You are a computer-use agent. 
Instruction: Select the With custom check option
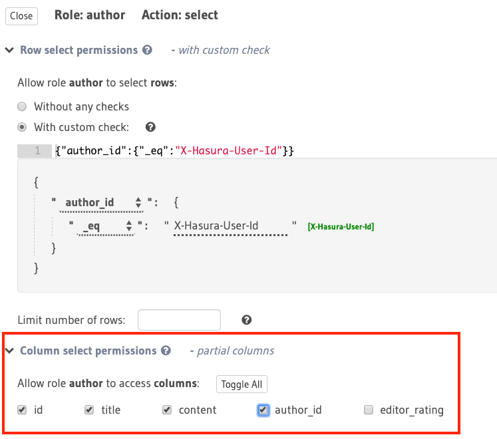pyautogui.click(x=22, y=127)
